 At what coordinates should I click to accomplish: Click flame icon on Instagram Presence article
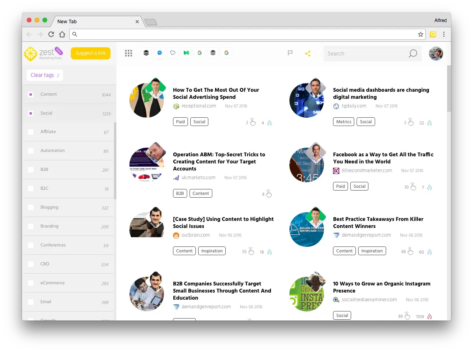(429, 316)
